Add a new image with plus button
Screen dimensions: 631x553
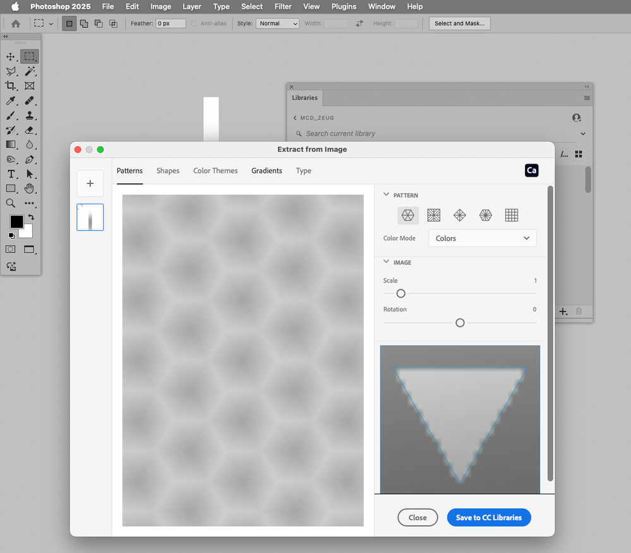click(x=90, y=184)
